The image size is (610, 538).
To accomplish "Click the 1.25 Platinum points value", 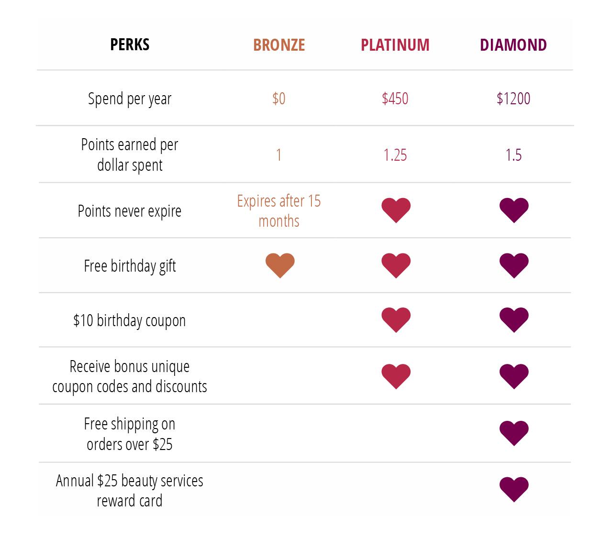I will click(395, 155).
